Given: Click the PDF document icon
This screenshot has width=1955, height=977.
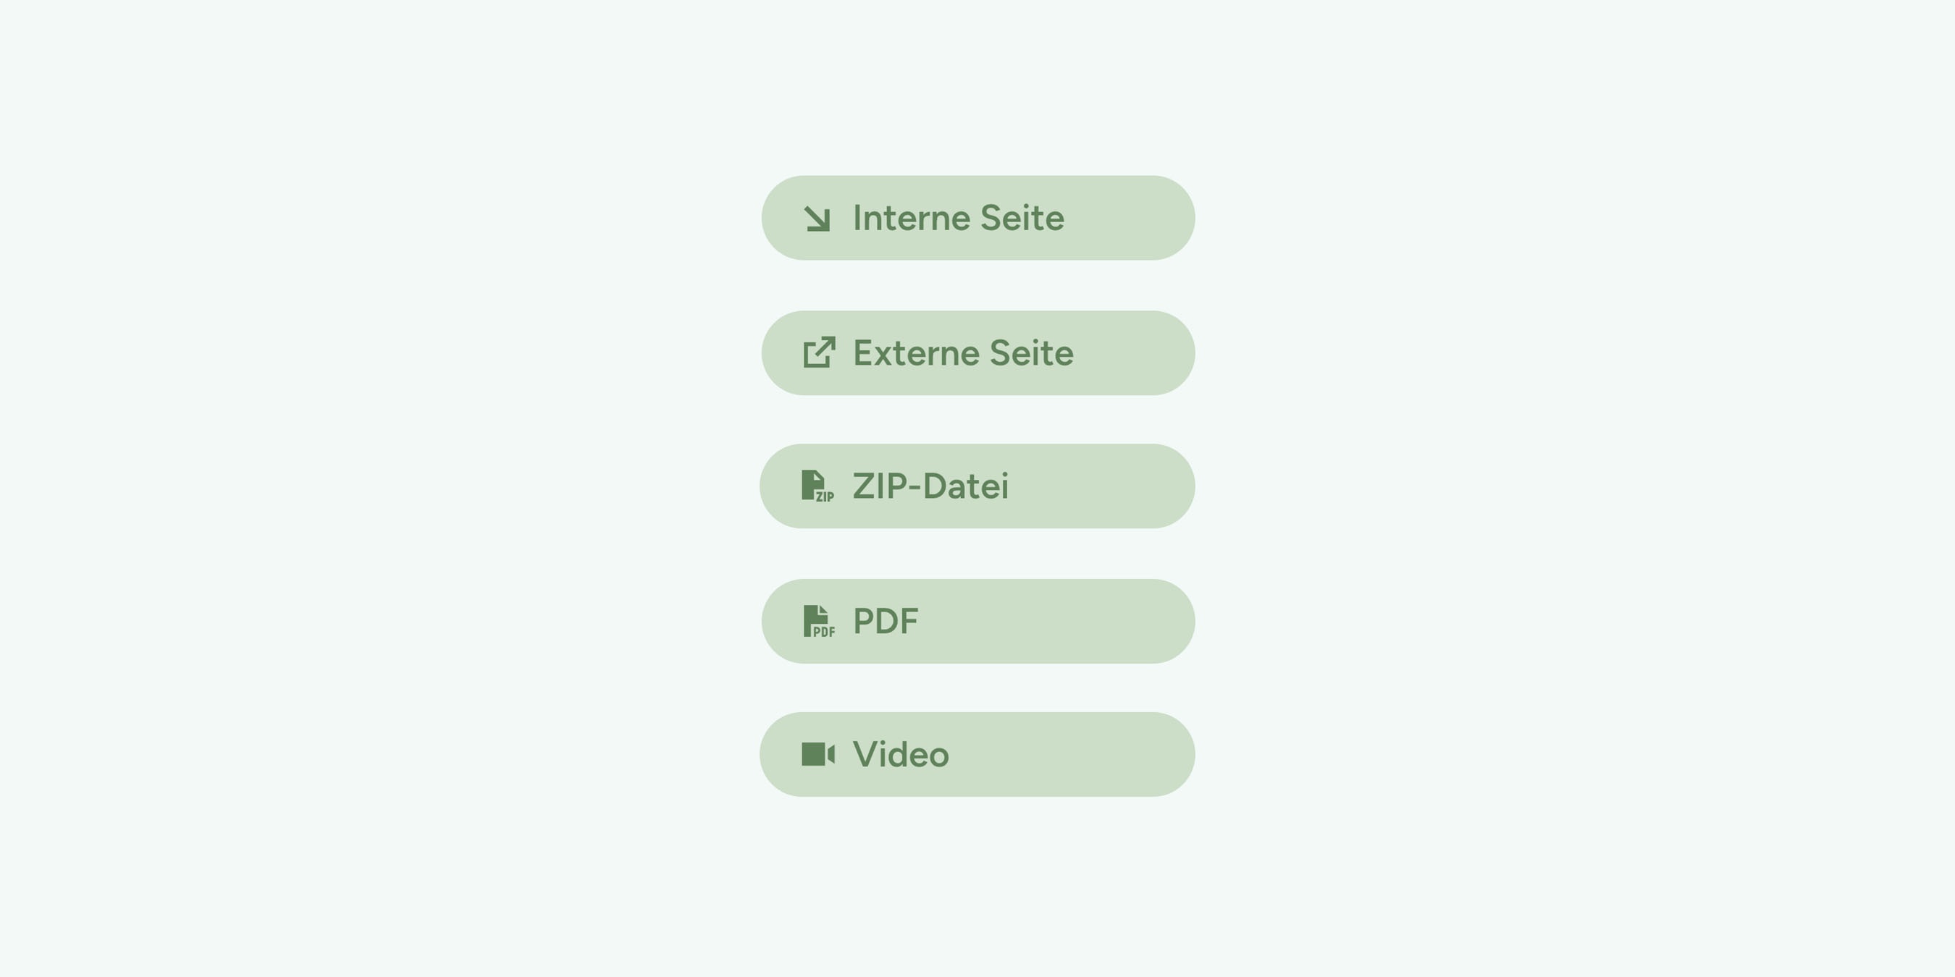Looking at the screenshot, I should [818, 621].
